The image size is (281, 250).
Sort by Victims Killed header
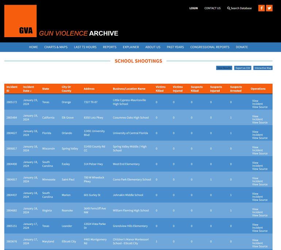[x=161, y=89]
